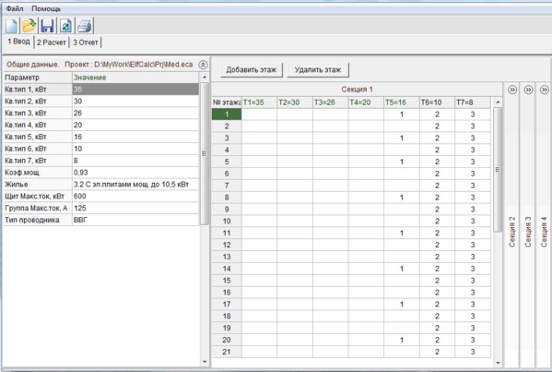The width and height of the screenshot is (552, 372).
Task: Open project with the folder icon
Action: click(x=29, y=26)
